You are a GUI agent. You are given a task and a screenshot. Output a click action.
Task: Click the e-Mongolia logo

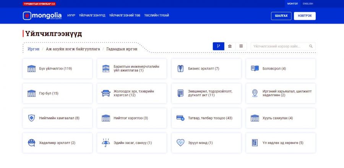(x=42, y=16)
